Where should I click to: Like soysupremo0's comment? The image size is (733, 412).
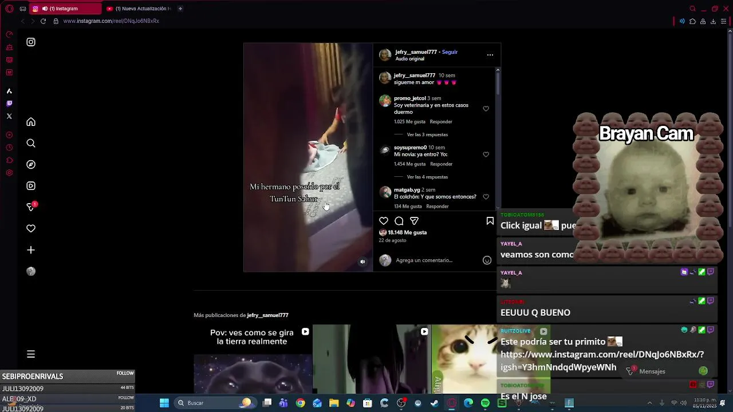tap(486, 154)
